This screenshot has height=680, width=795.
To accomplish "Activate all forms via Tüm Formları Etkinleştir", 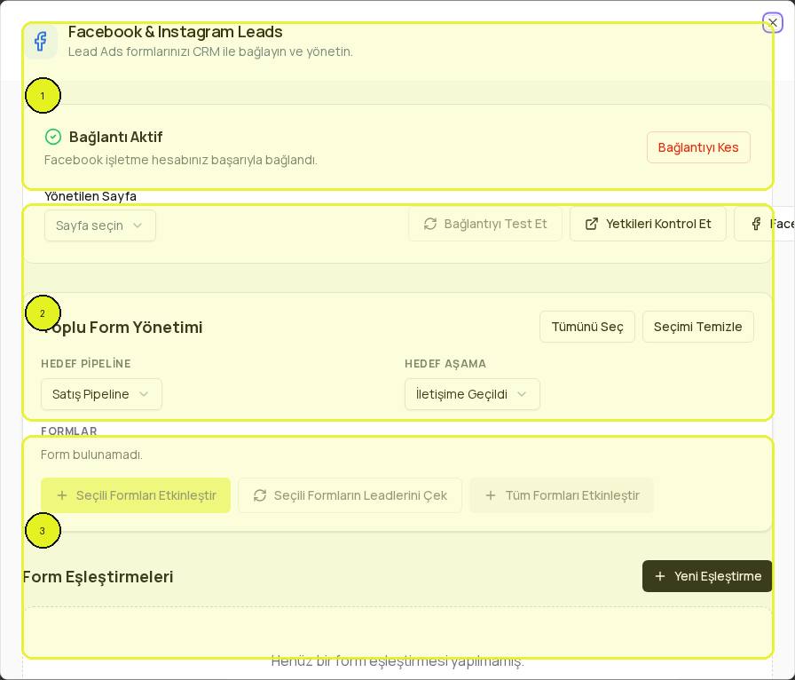I will click(x=562, y=495).
